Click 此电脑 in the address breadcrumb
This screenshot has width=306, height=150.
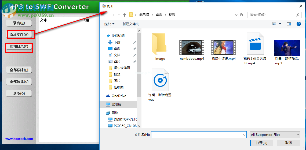pos(144,15)
